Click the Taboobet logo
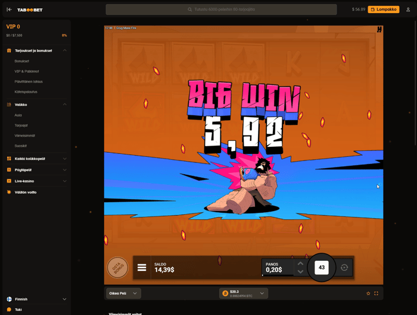Screen dimensions: 417x315 coord(30,10)
